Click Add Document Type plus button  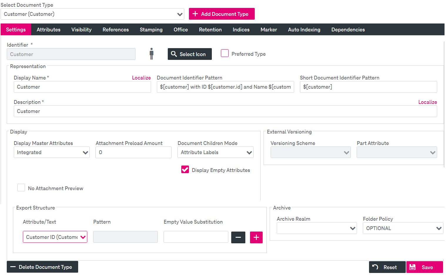[222, 14]
